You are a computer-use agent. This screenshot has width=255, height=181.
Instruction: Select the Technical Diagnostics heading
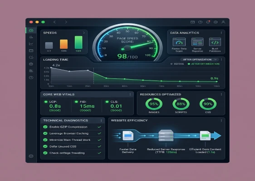(65, 120)
